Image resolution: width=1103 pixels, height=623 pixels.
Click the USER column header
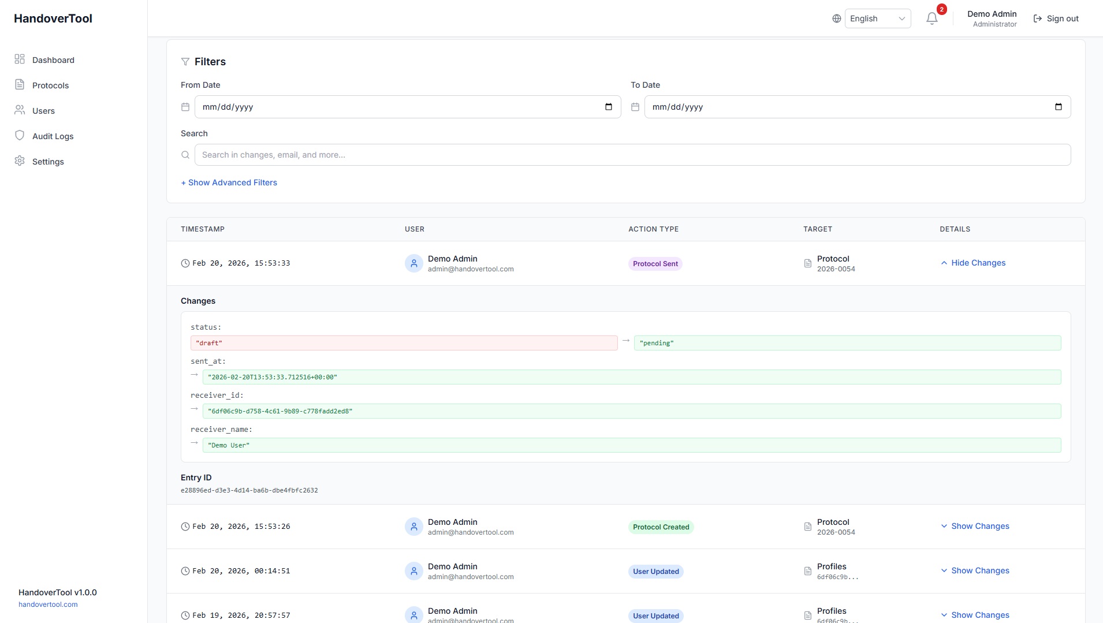(415, 229)
